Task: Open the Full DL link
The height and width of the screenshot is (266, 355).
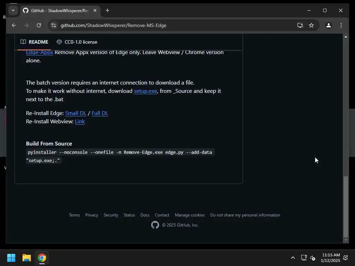Action: coord(99,113)
